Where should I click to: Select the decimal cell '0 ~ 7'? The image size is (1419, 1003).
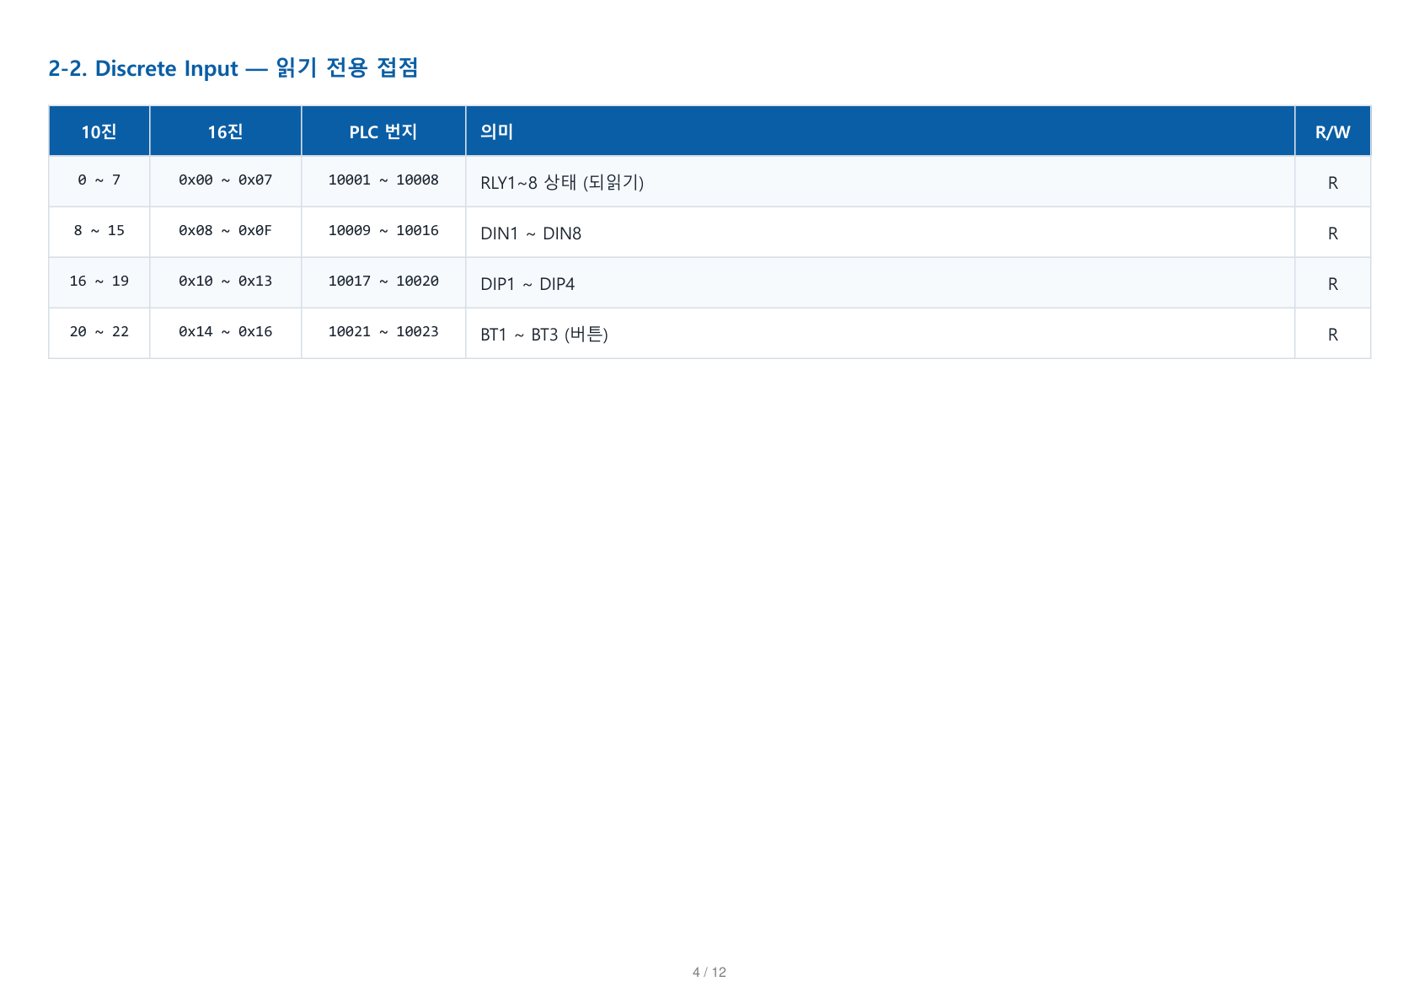coord(99,180)
